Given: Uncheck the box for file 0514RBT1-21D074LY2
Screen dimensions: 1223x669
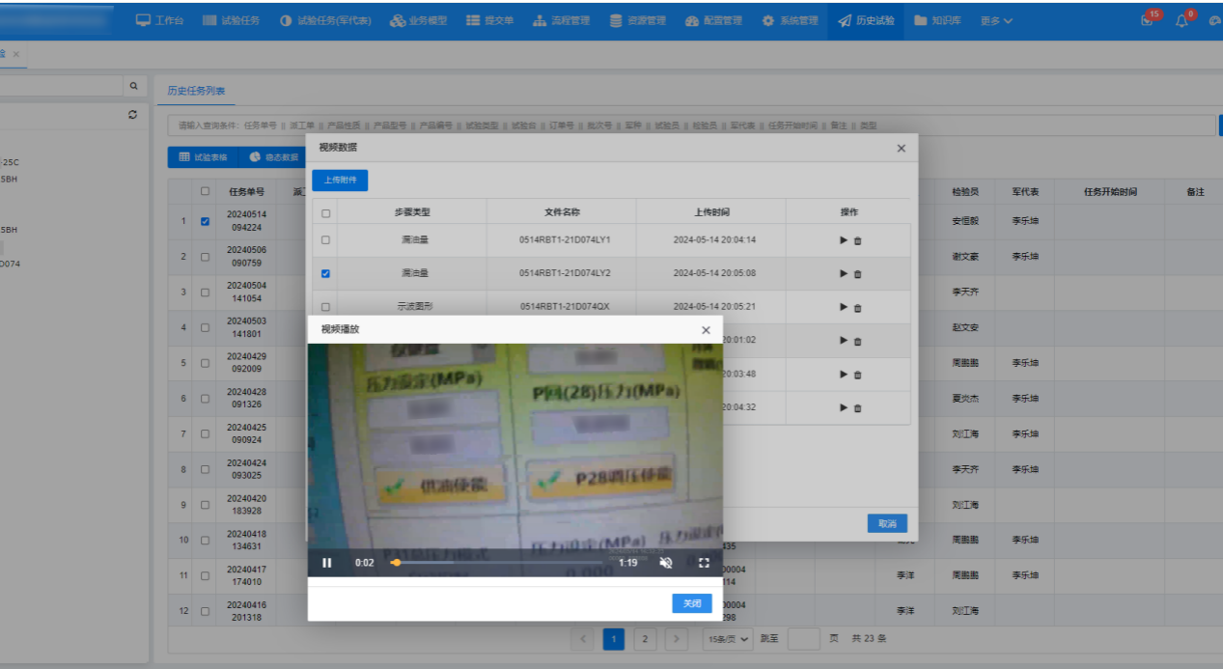Looking at the screenshot, I should point(325,274).
